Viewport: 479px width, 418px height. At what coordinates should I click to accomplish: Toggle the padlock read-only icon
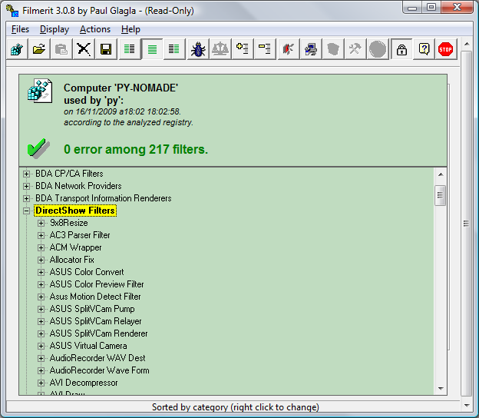(401, 49)
